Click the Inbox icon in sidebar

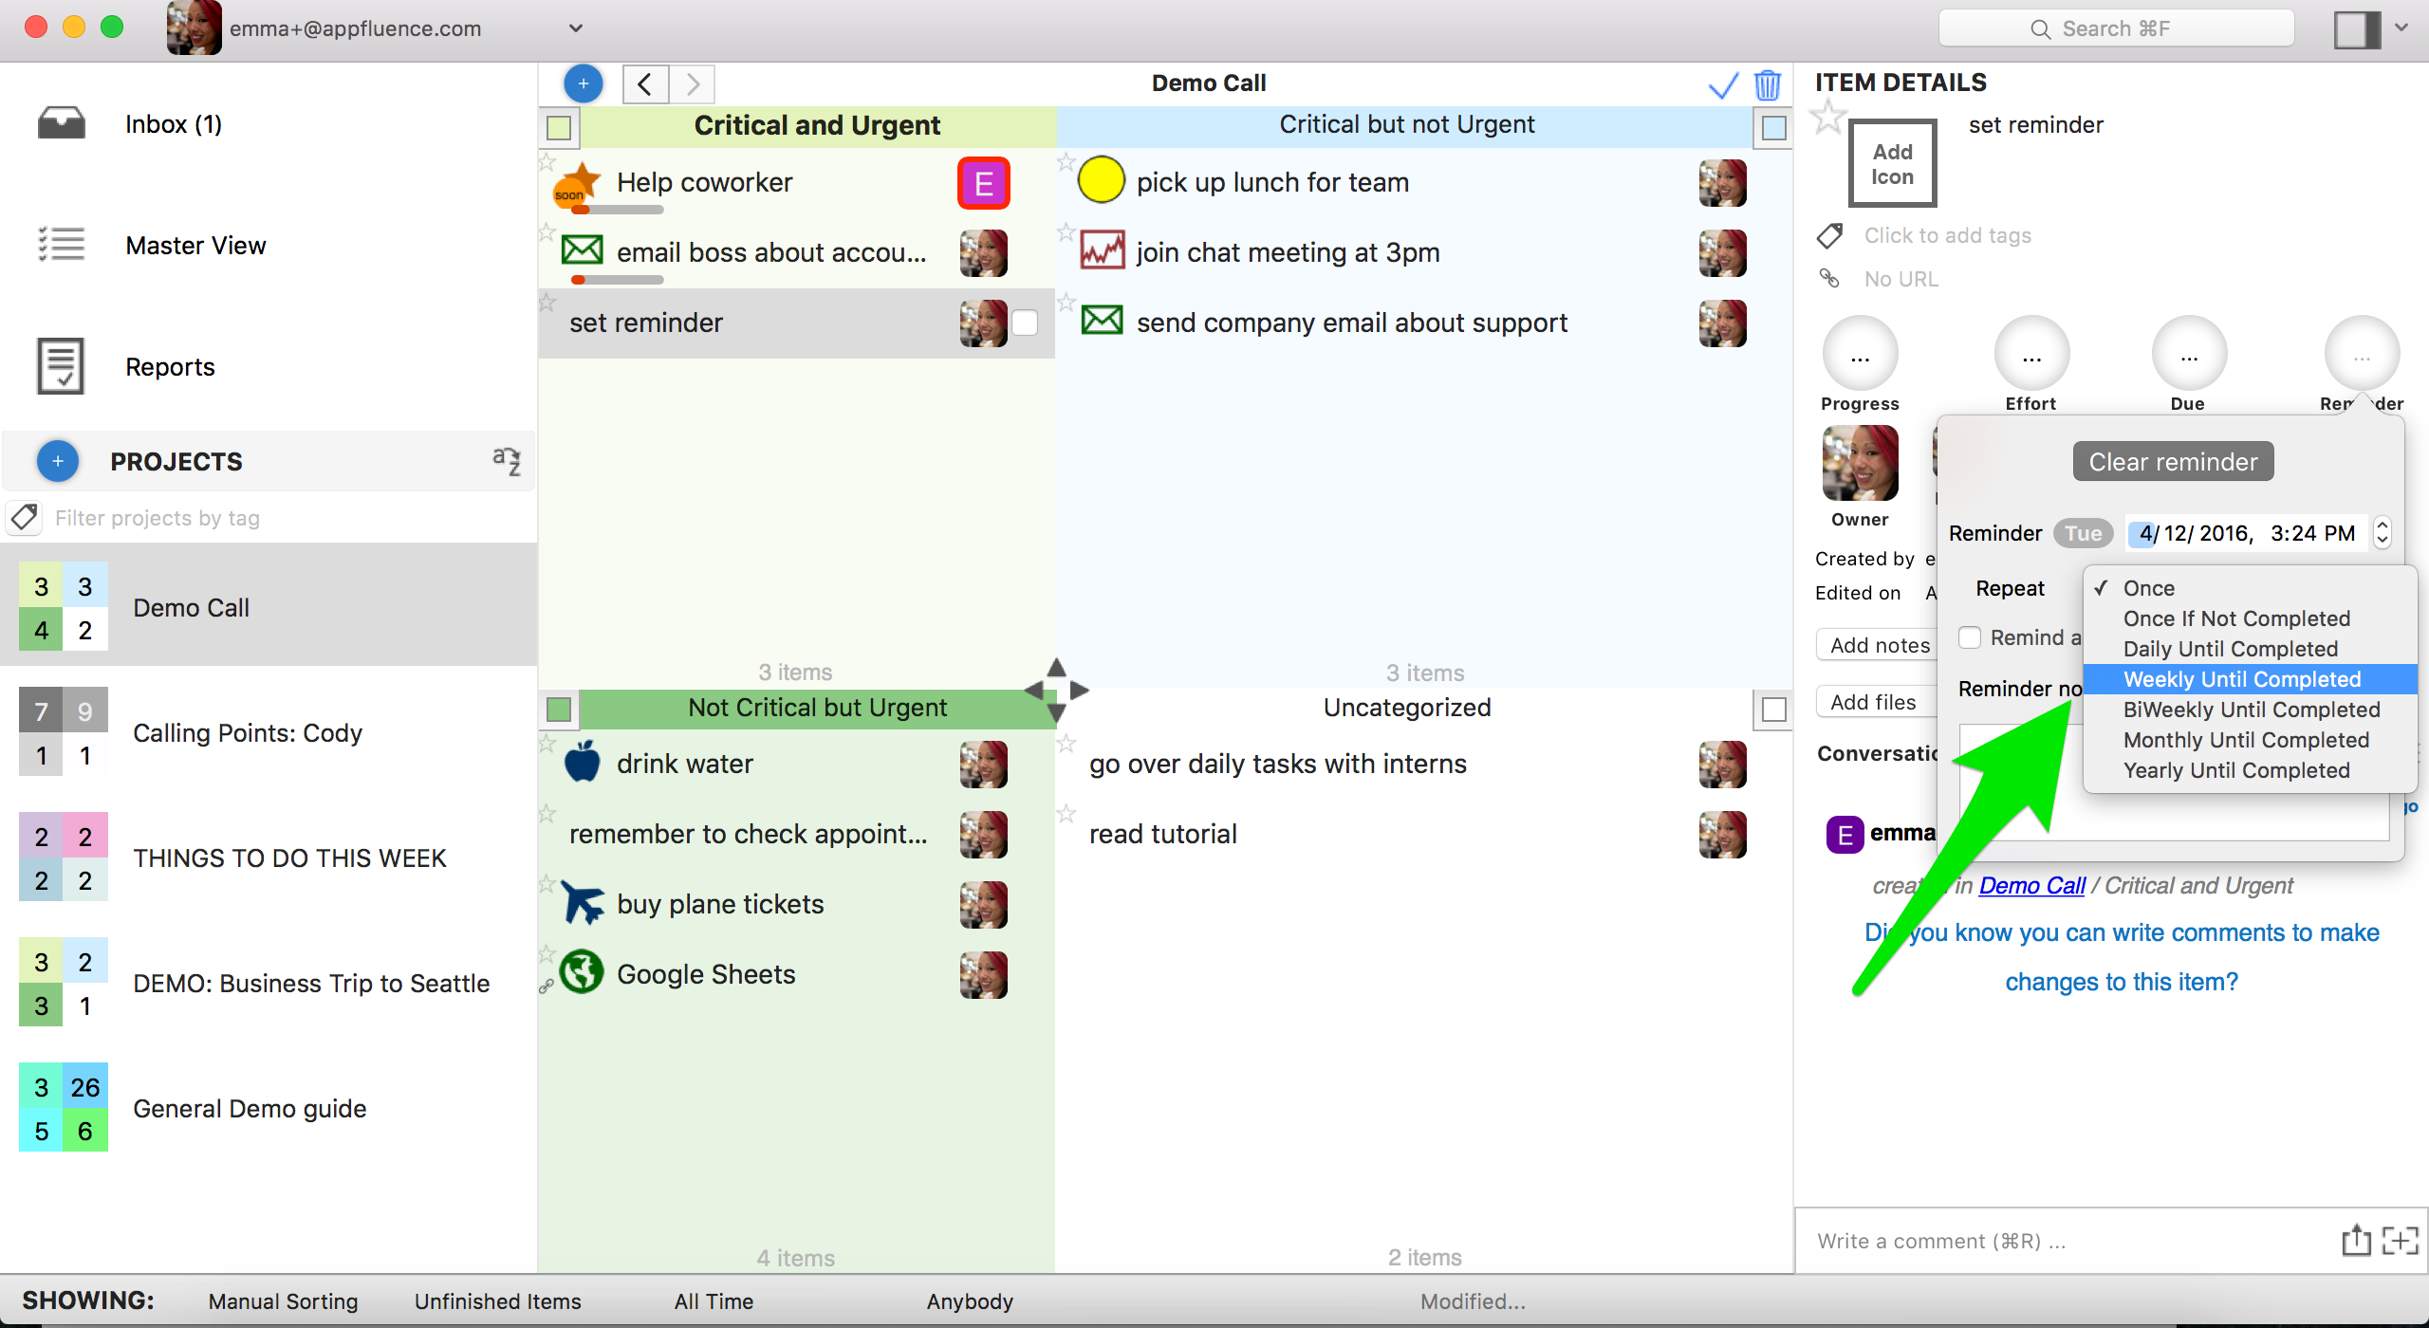coord(64,124)
